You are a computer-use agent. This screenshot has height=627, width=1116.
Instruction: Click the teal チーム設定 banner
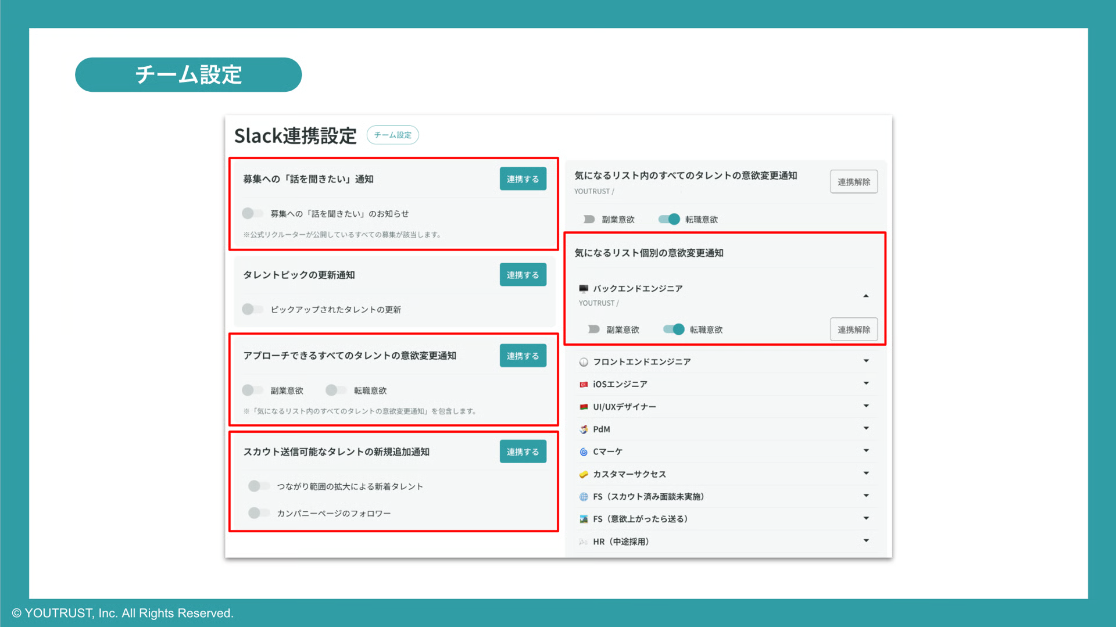click(x=188, y=74)
